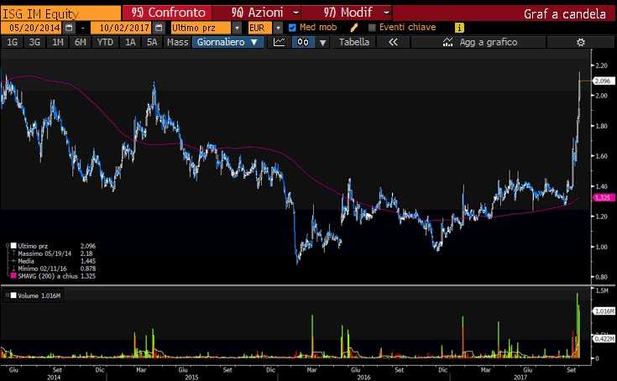The height and width of the screenshot is (381, 617).
Task: Toggle the Med mob checkbox
Action: pyautogui.click(x=292, y=28)
